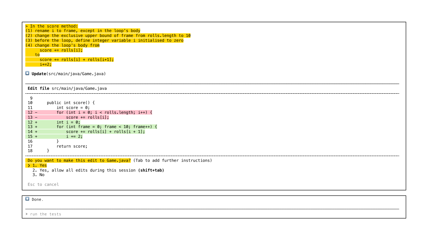Click the plus marker on added line 13
This screenshot has height=240, width=428.
click(x=36, y=127)
